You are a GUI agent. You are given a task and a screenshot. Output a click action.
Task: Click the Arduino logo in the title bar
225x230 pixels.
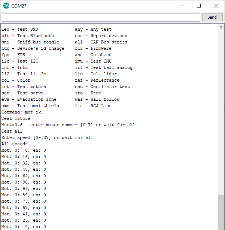pos(6,6)
